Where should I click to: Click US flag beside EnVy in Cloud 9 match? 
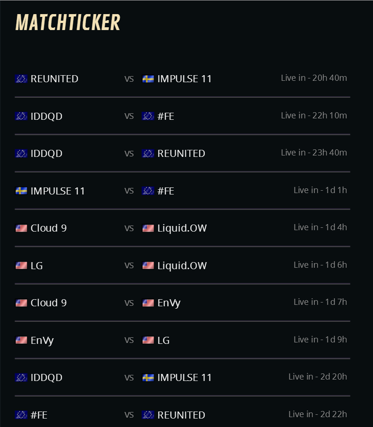[148, 303]
